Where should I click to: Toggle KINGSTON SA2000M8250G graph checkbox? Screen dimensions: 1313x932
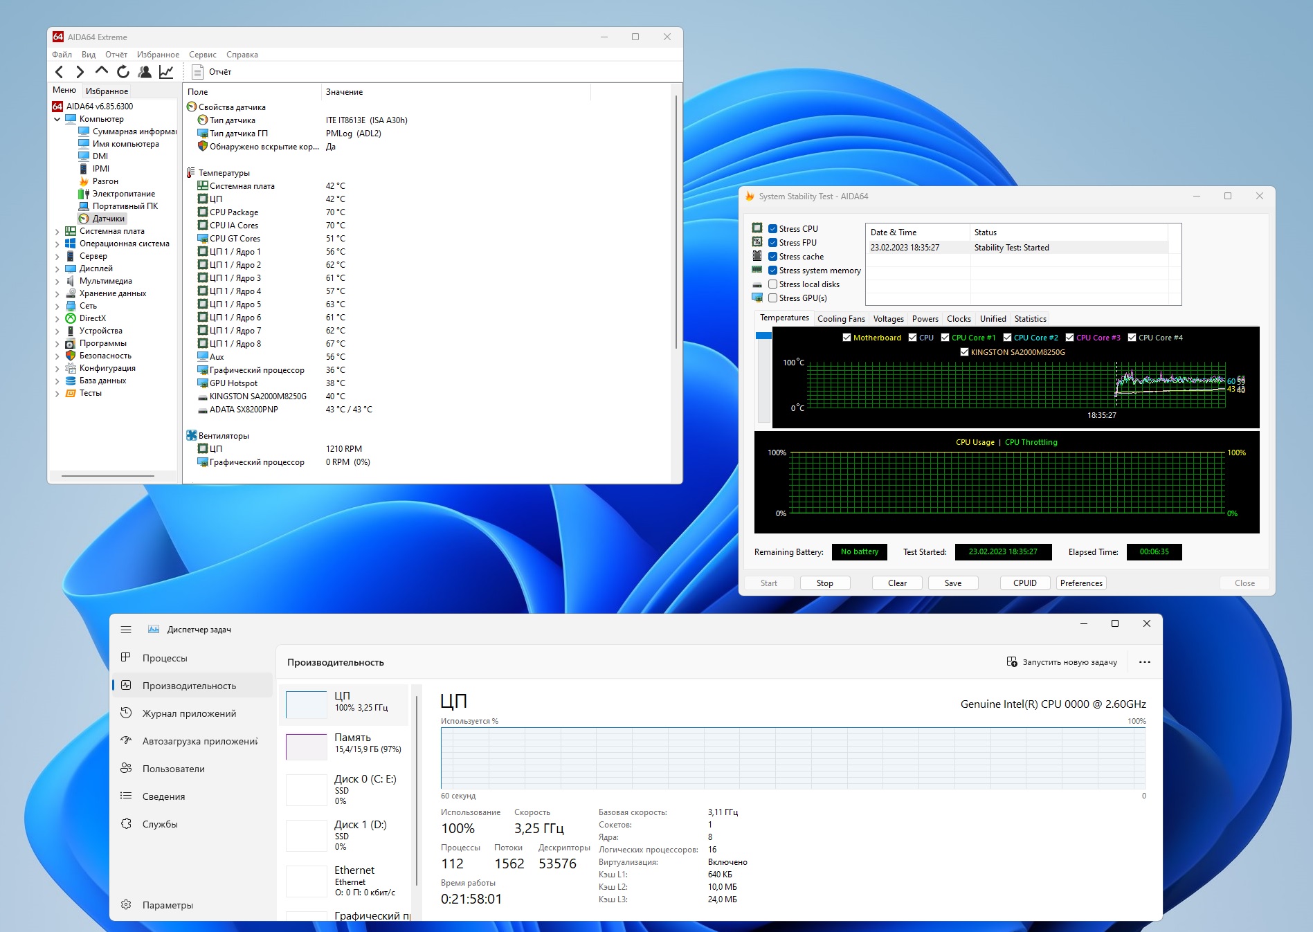coord(964,352)
